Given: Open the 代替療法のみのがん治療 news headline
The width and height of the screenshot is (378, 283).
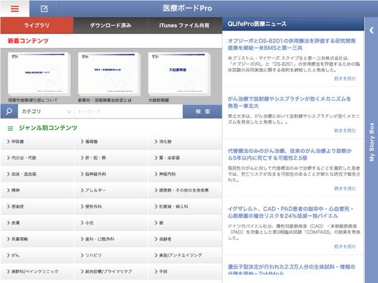Looking at the screenshot, I should coord(290,154).
